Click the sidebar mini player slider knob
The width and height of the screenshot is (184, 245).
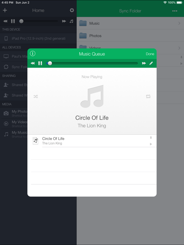click(x=21, y=21)
